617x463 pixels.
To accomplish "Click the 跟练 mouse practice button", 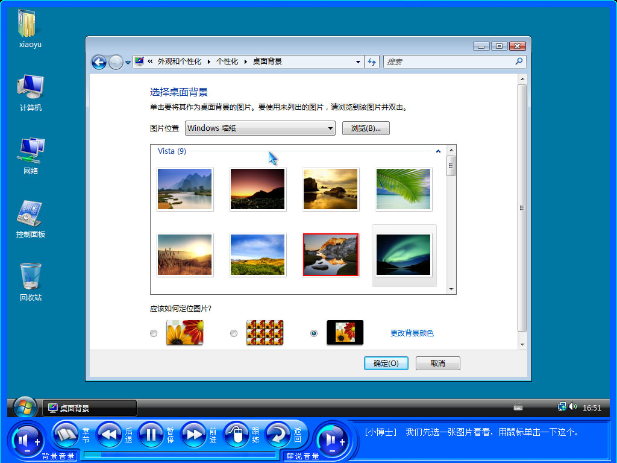I will coord(236,435).
